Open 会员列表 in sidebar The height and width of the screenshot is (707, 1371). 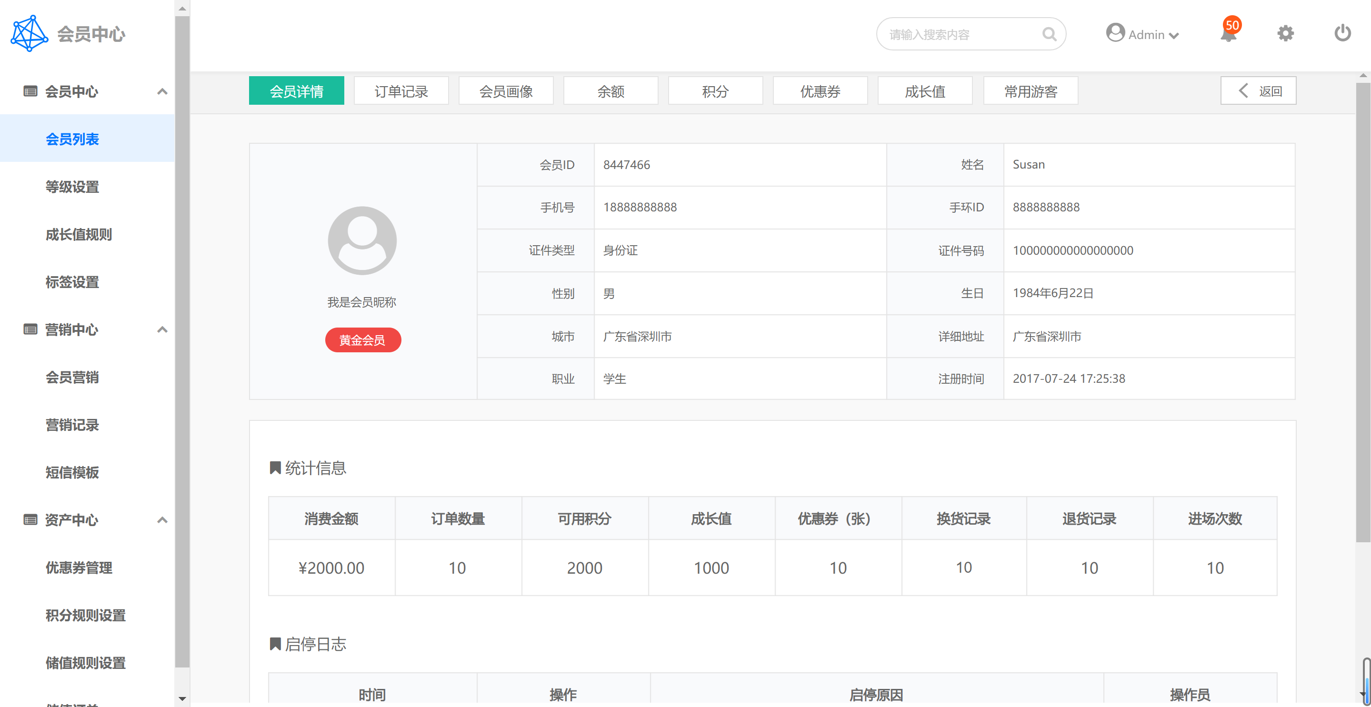coord(87,139)
